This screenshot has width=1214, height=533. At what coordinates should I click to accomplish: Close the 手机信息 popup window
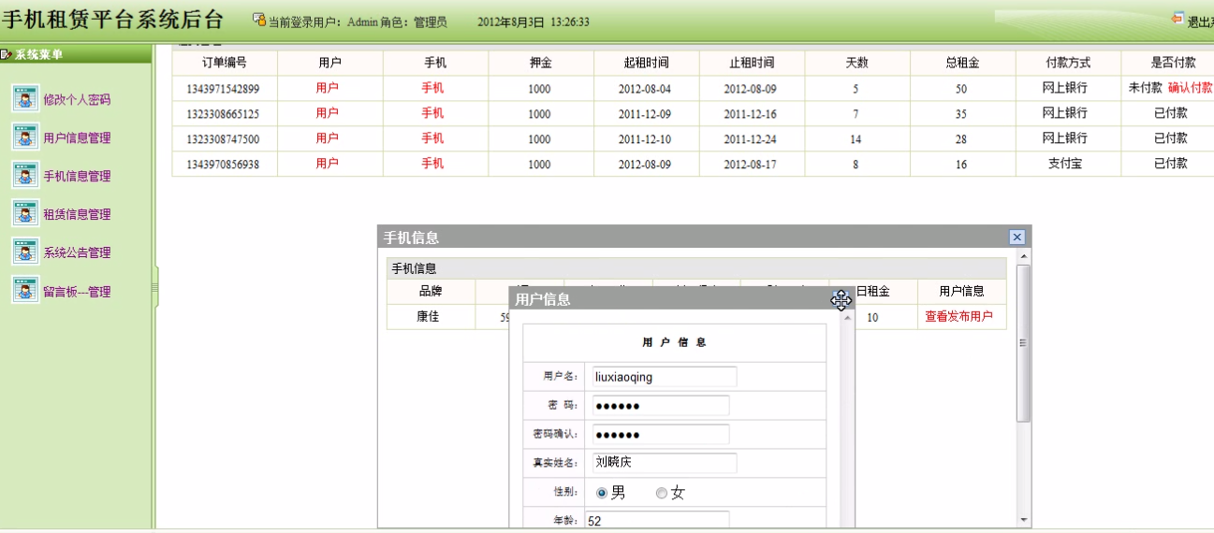tap(1017, 238)
